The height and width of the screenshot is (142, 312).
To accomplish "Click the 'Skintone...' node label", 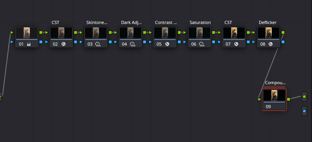I will coord(97,22).
